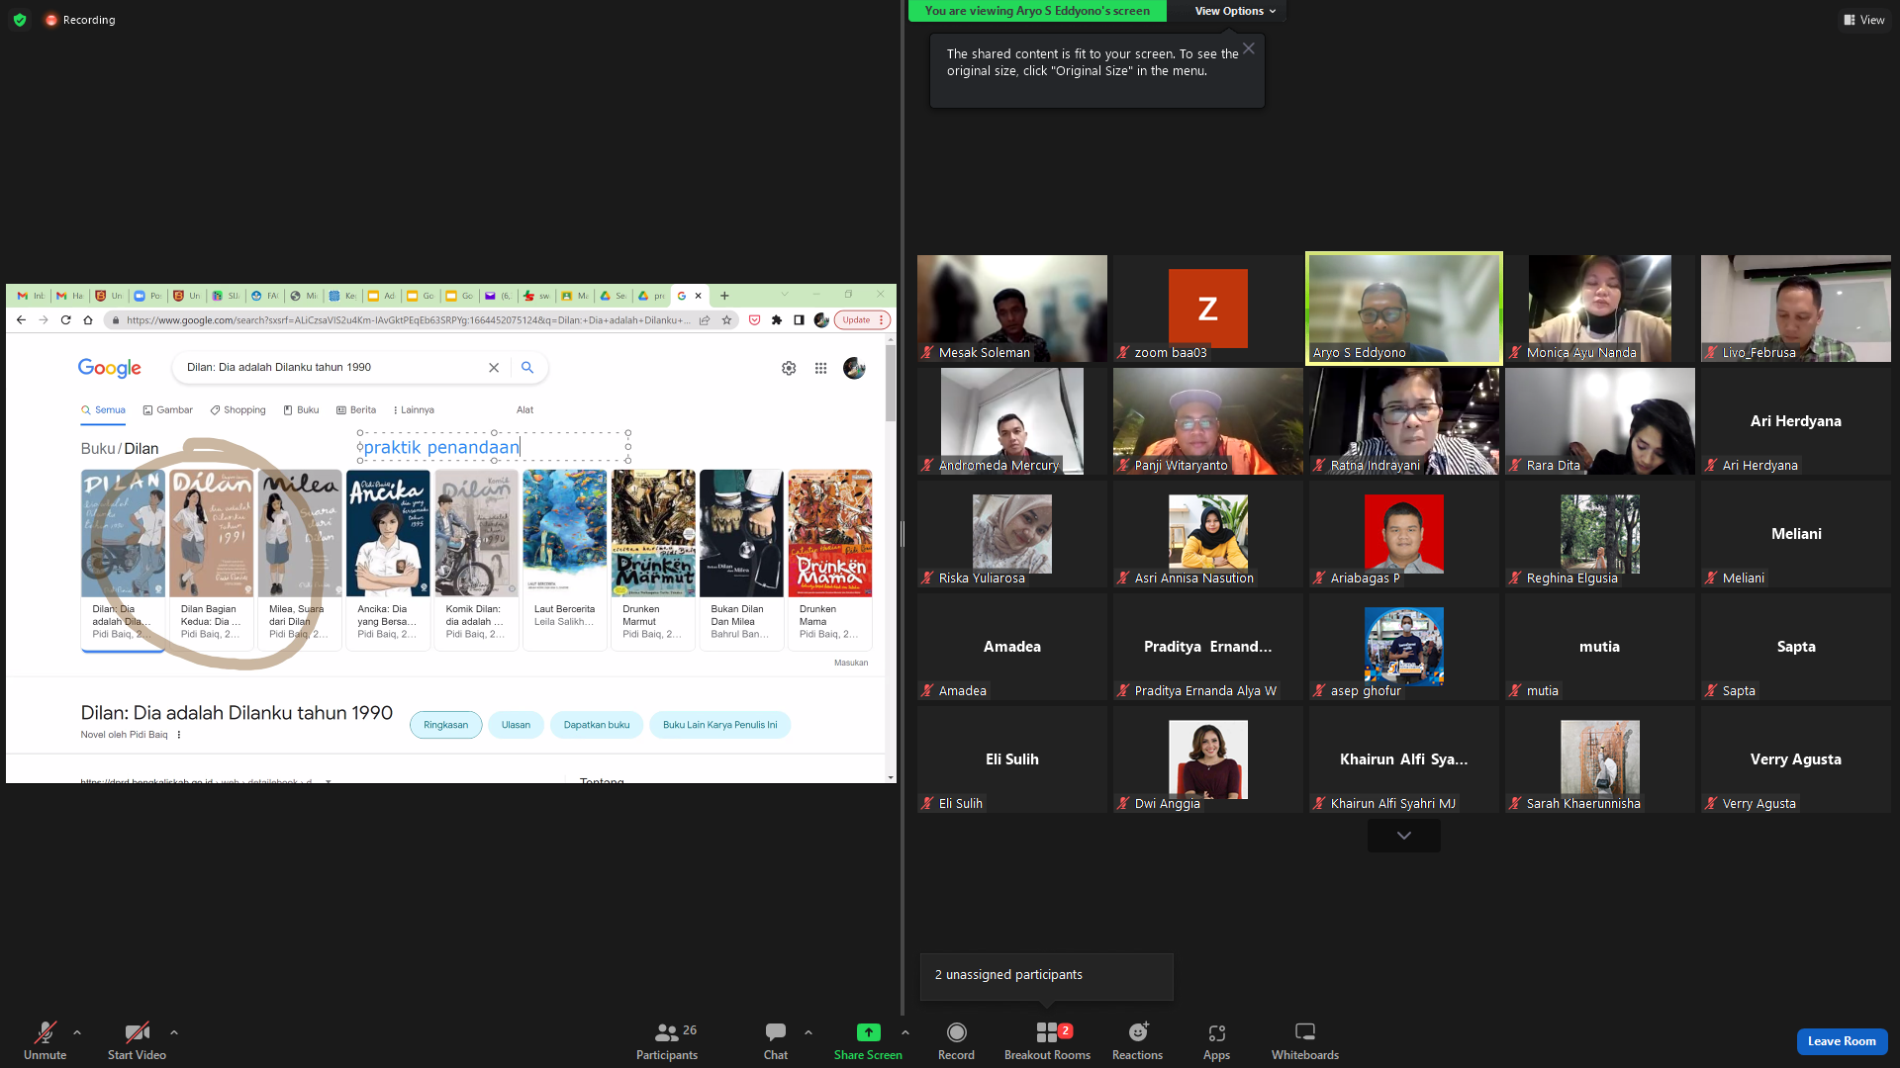Open the Ancika book card
This screenshot has width=1900, height=1068.
[388, 559]
